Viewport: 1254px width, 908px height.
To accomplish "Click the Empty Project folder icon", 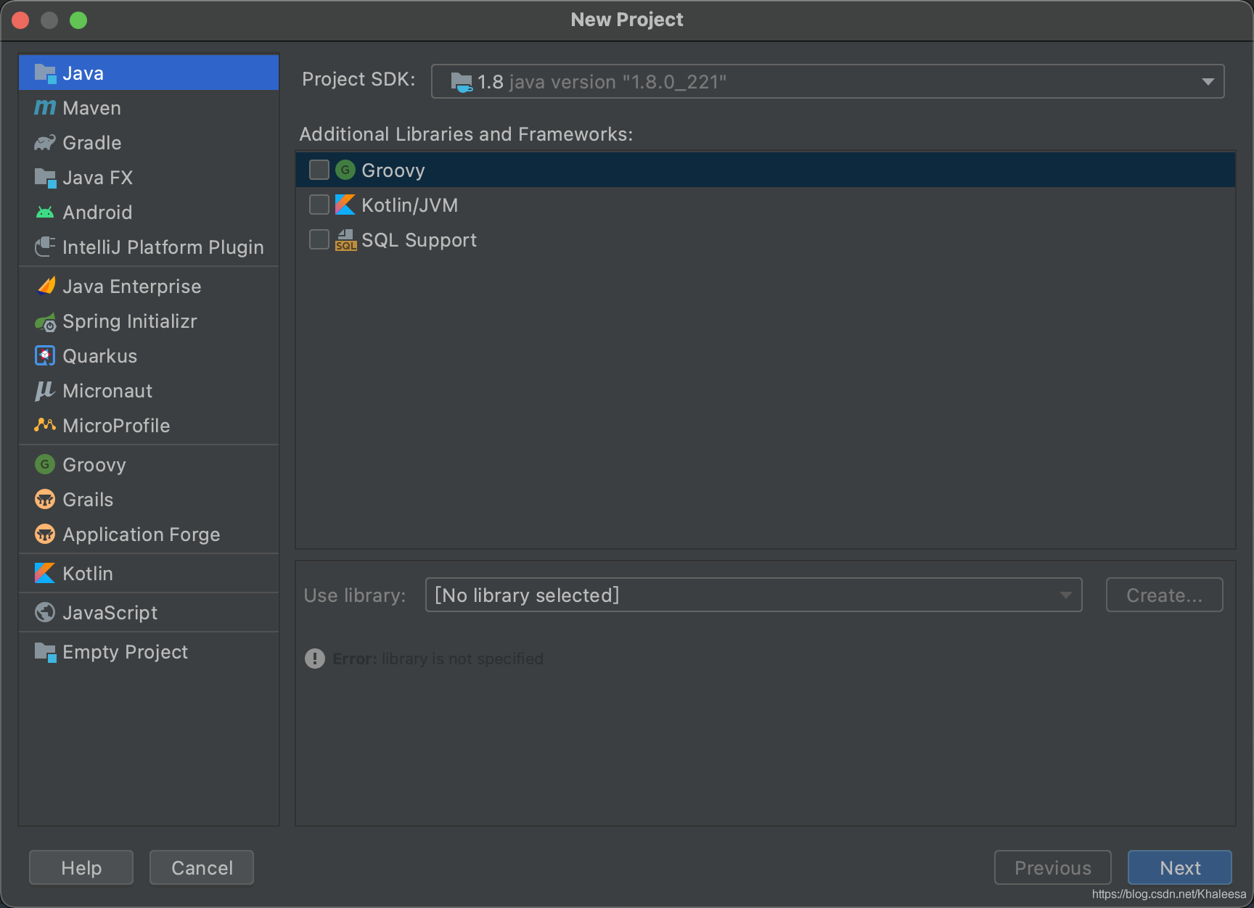I will point(45,652).
